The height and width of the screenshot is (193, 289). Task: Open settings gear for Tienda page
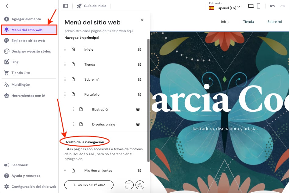tap(139, 64)
